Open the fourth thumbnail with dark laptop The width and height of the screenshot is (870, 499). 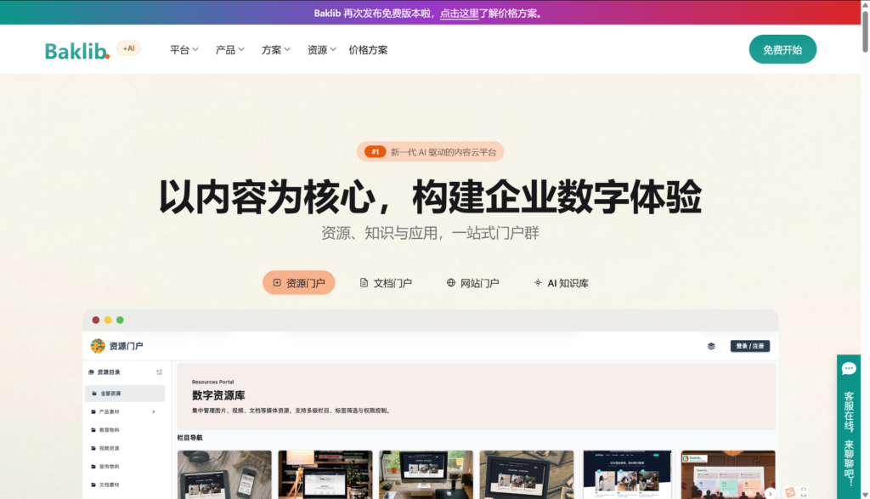(527, 474)
